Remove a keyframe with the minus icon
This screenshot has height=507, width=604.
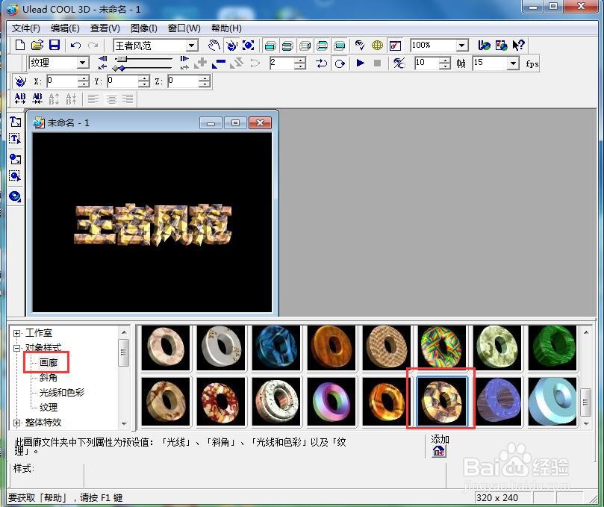tap(219, 63)
